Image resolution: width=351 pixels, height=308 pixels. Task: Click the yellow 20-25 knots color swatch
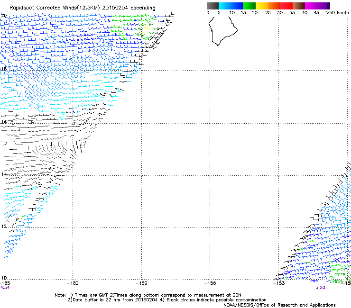pos(262,6)
